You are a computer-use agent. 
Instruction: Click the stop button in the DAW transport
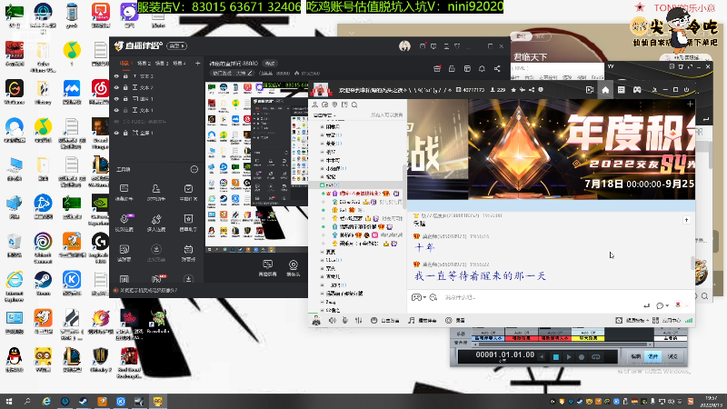pos(556,357)
